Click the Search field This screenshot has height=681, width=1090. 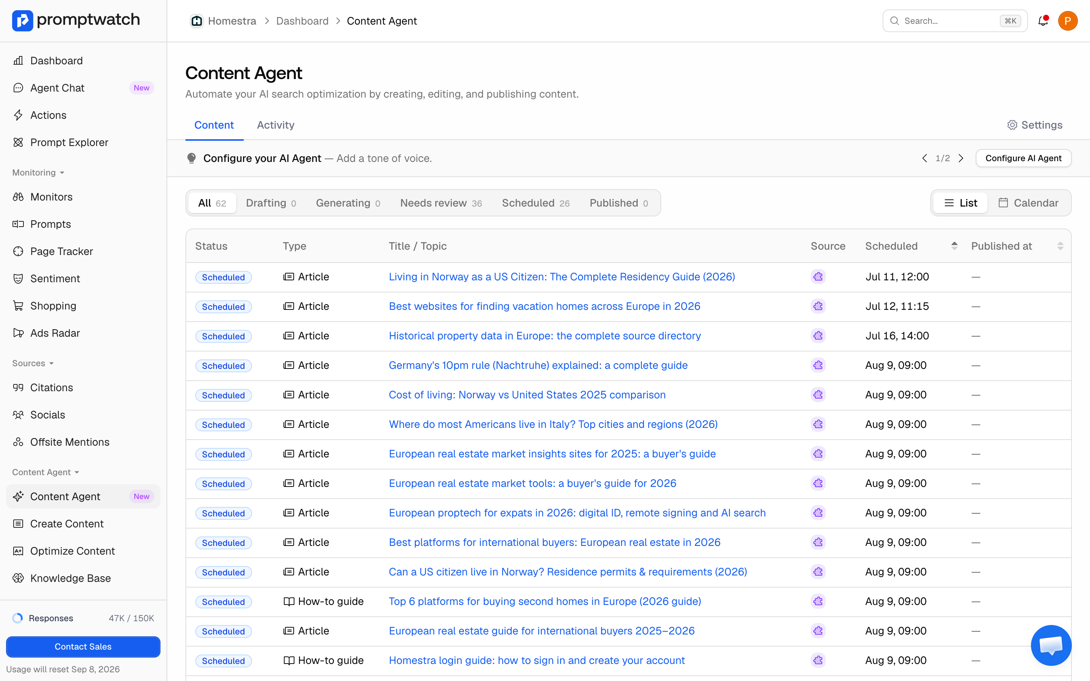[955, 21]
